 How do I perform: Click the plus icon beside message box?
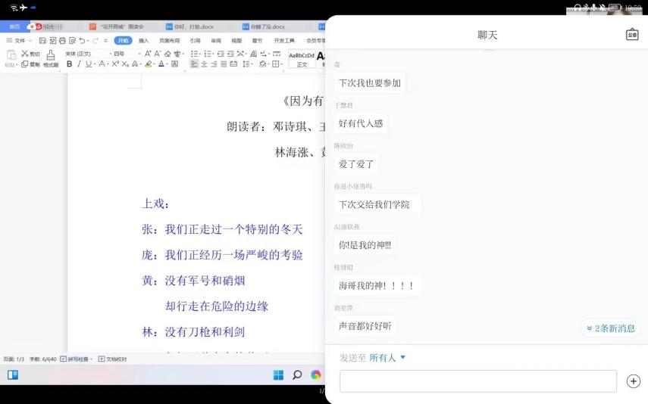pyautogui.click(x=634, y=381)
